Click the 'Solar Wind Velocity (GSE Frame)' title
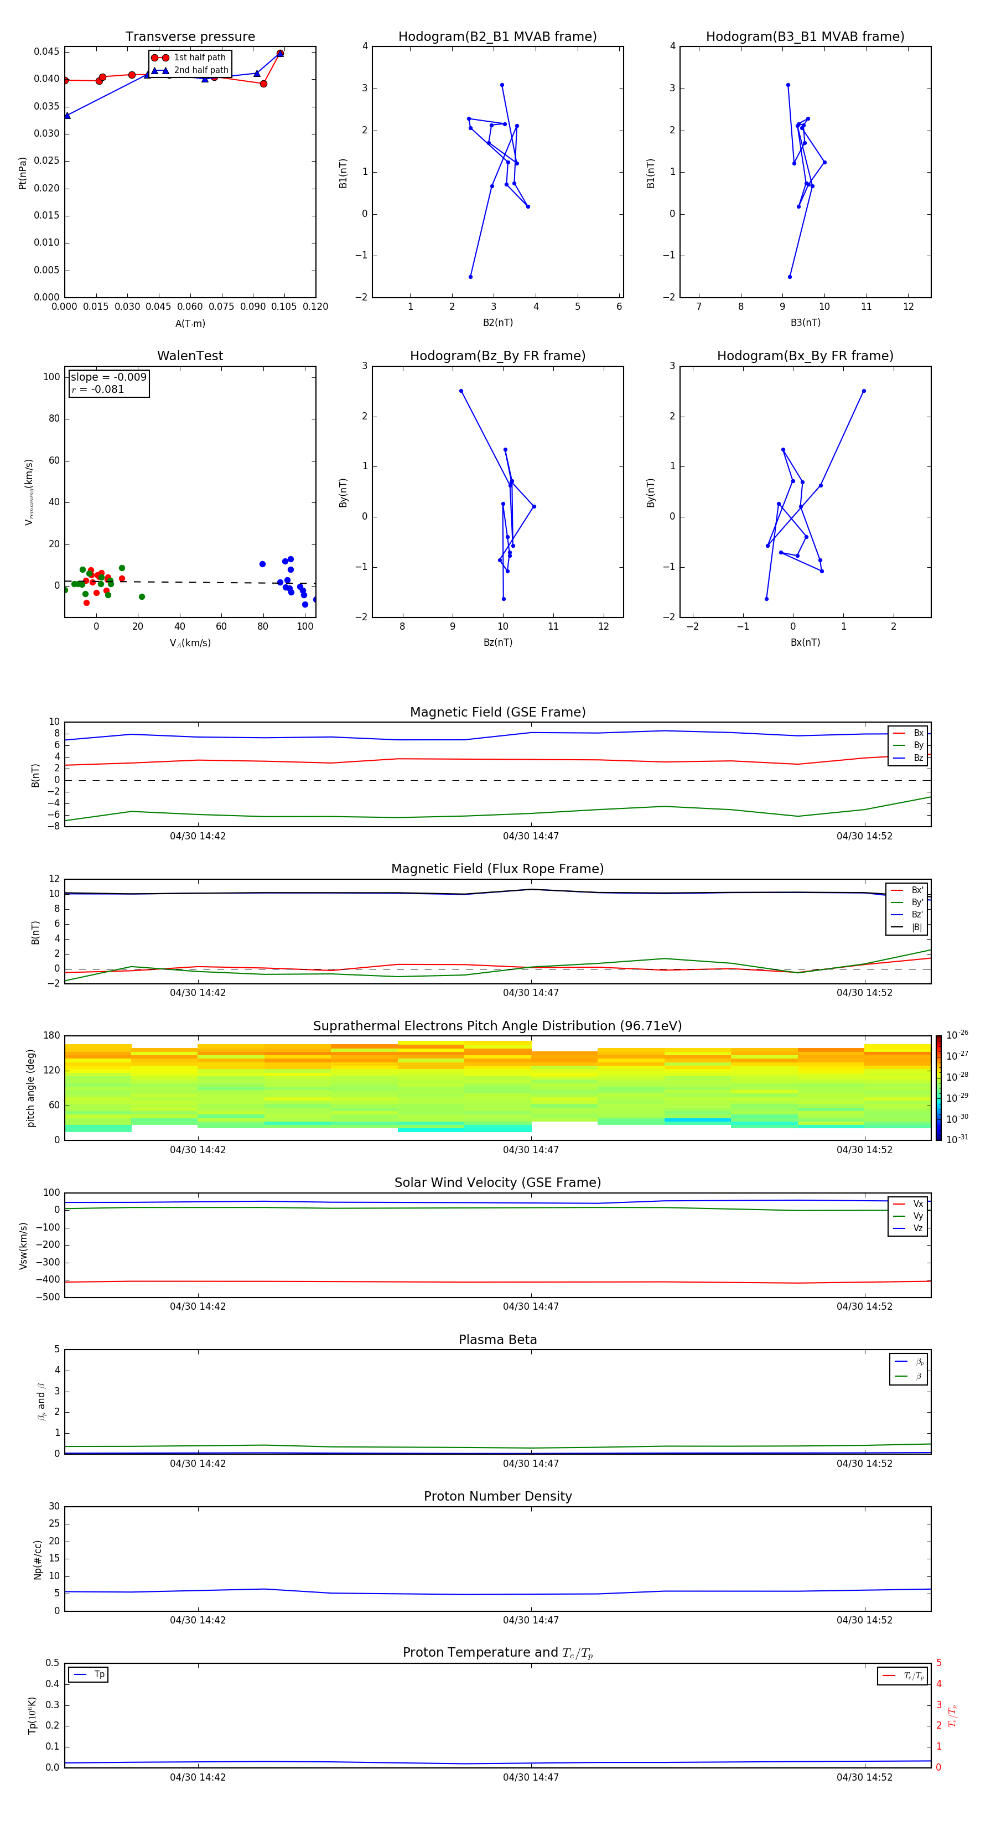The image size is (996, 1826). coord(497,1183)
